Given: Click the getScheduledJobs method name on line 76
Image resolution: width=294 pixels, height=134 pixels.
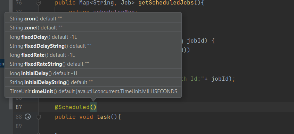Looking at the screenshot, I should (x=166, y=3).
